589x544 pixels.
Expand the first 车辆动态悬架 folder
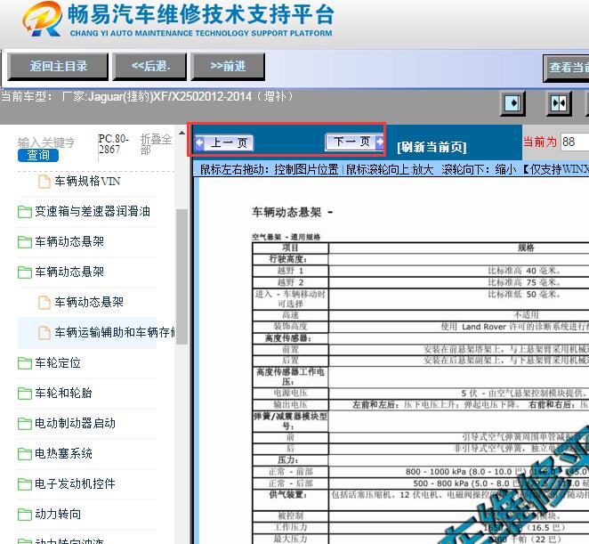coord(69,241)
